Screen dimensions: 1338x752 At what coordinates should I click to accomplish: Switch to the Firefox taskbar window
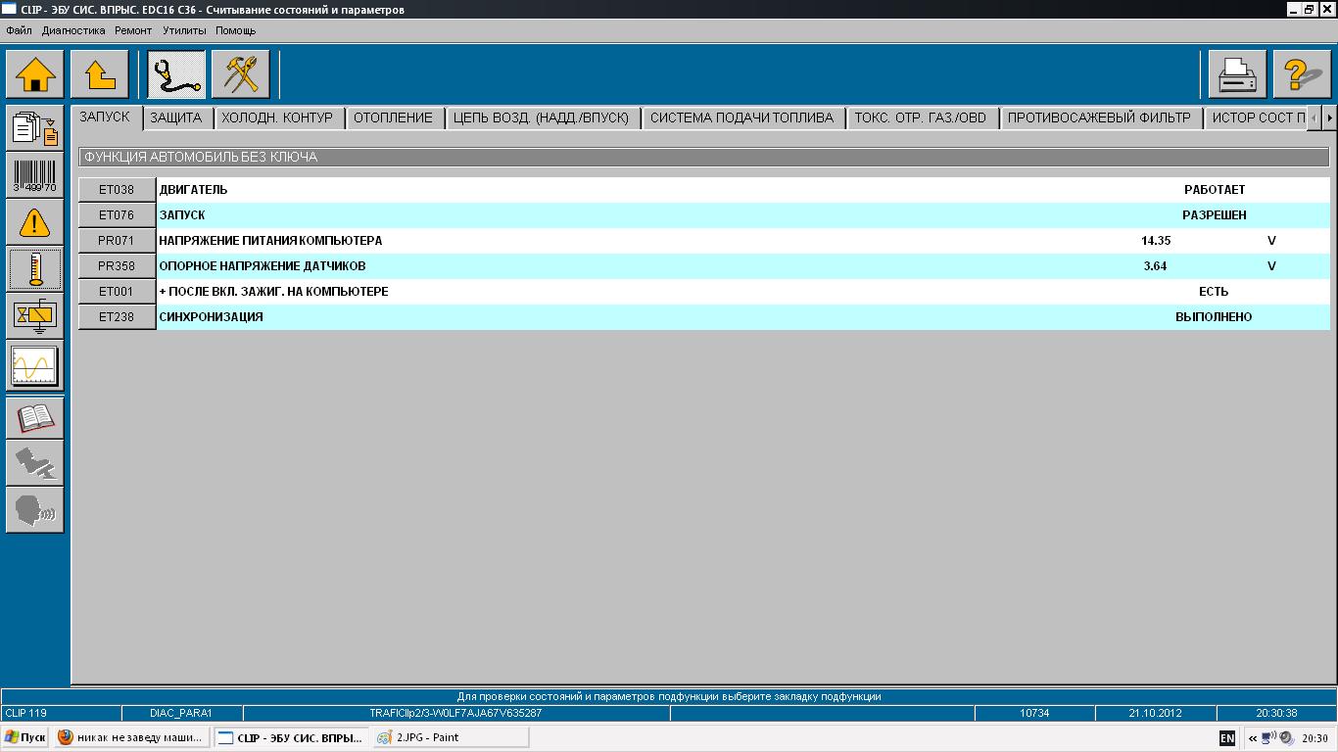(130, 737)
